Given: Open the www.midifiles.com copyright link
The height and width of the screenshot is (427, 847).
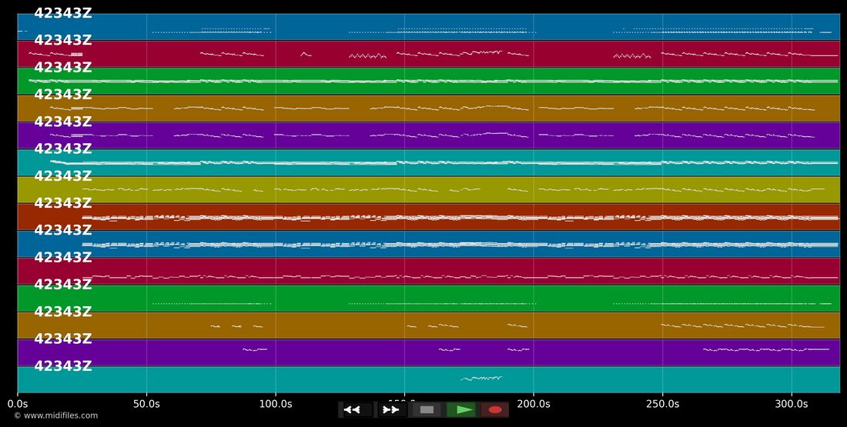Looking at the screenshot, I should point(56,415).
